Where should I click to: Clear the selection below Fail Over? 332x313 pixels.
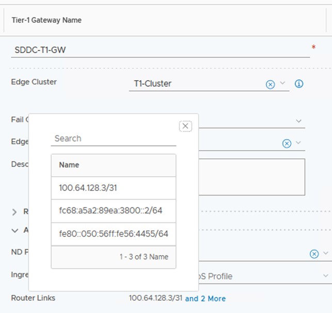click(x=287, y=143)
